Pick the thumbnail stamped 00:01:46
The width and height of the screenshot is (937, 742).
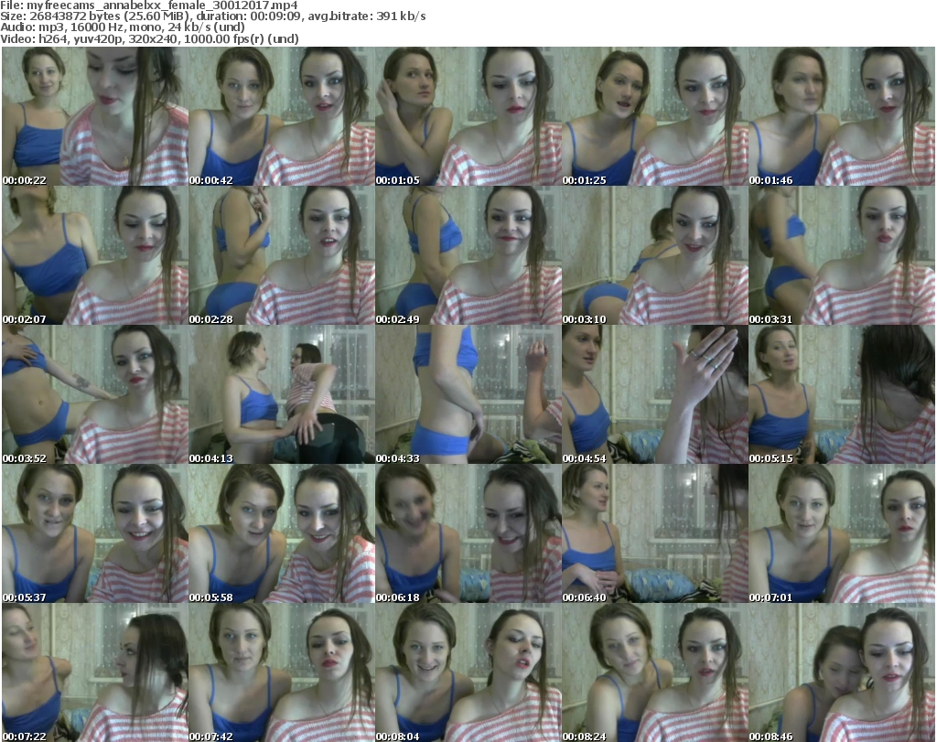pyautogui.click(x=842, y=116)
